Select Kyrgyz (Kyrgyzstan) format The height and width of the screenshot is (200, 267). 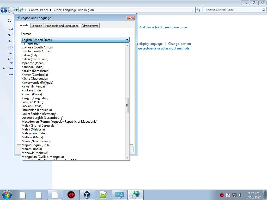(73, 98)
